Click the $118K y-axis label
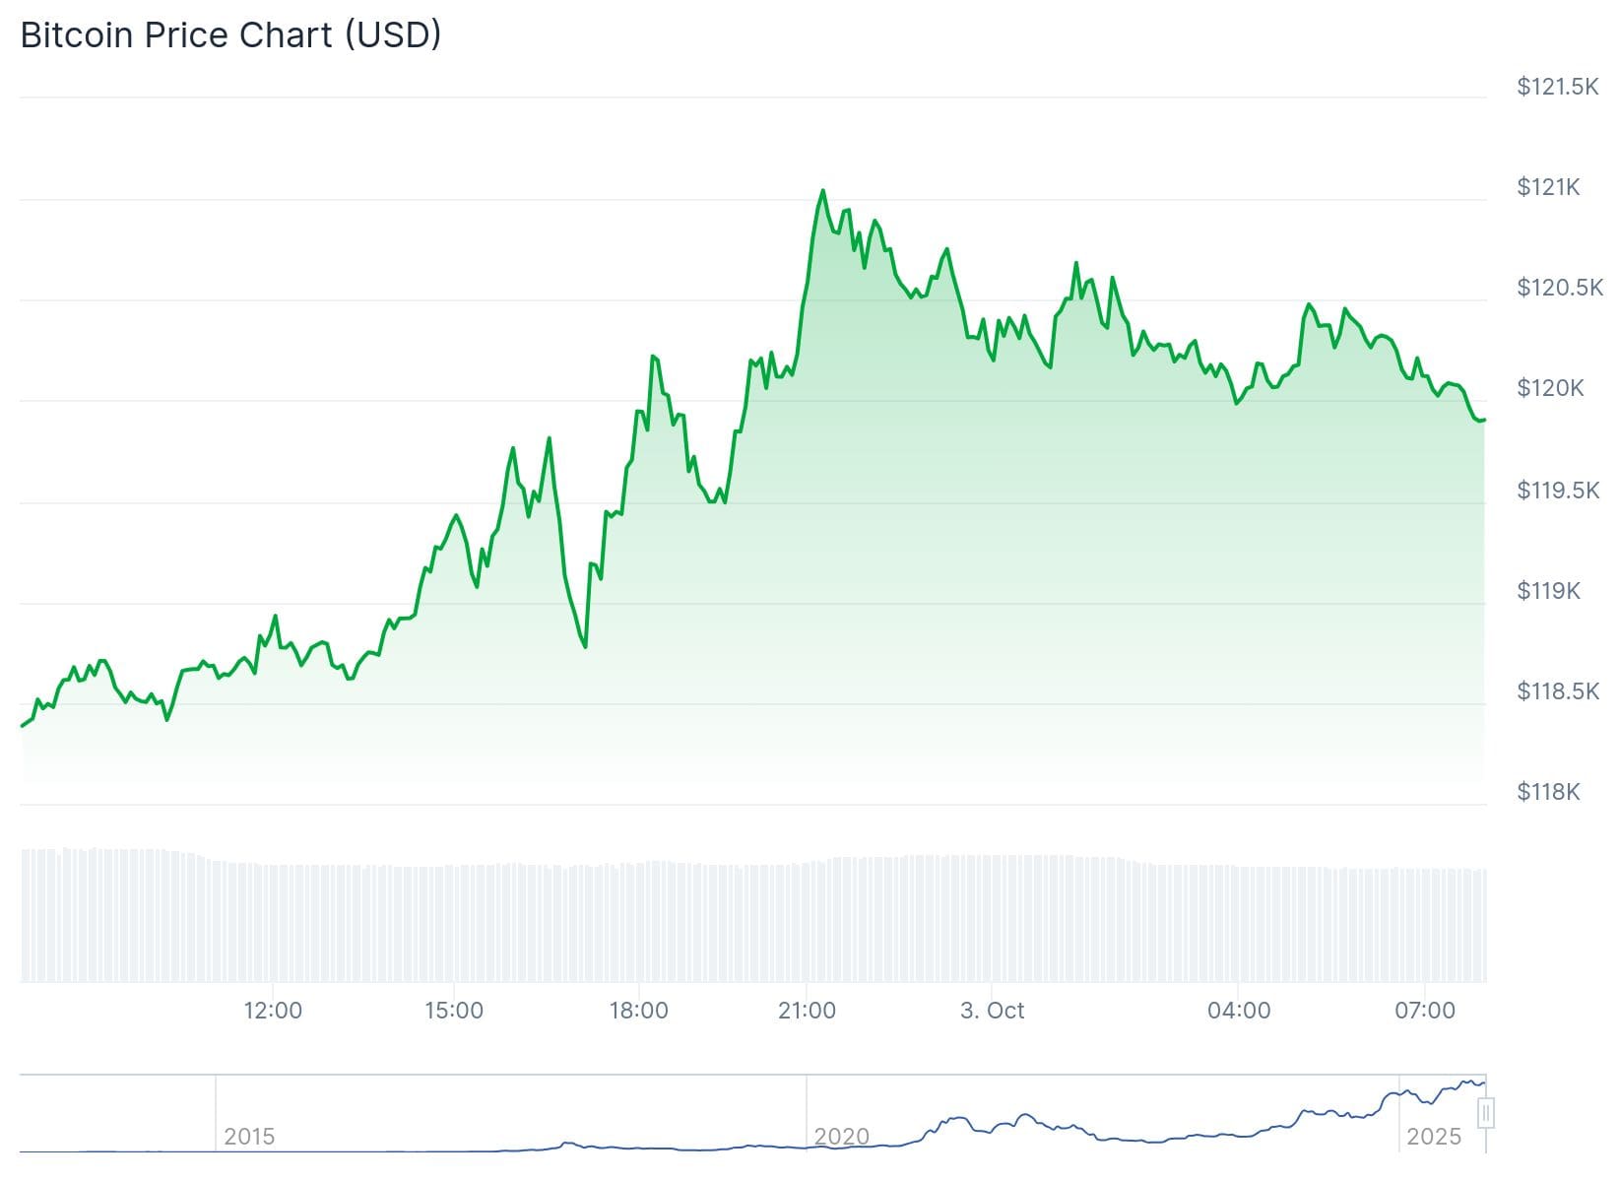The image size is (1619, 1182). coord(1548,791)
